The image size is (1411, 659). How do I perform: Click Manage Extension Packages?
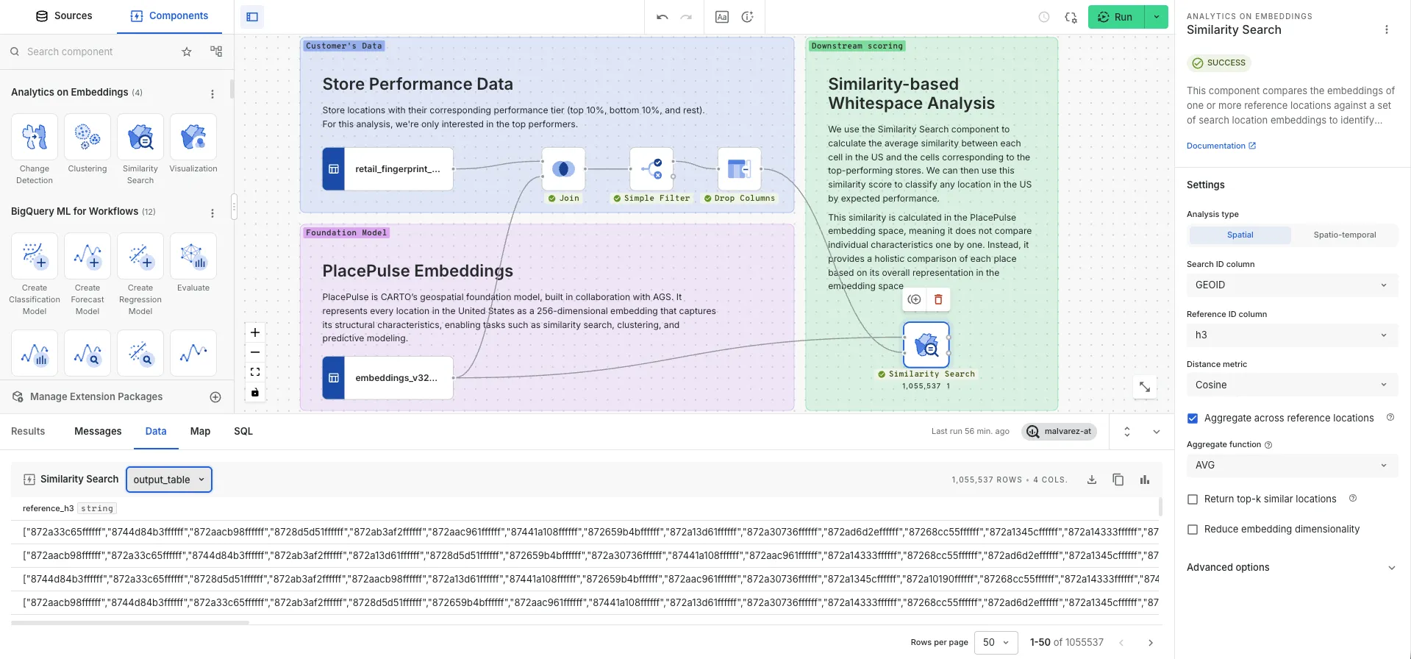click(x=96, y=397)
